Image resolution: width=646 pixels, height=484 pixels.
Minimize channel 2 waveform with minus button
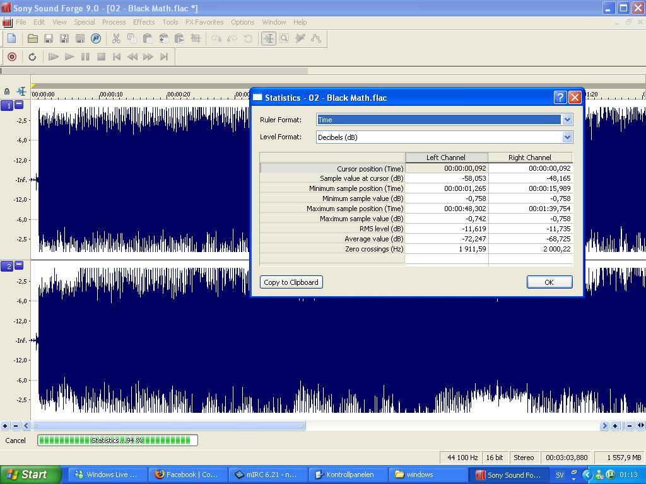tap(19, 265)
